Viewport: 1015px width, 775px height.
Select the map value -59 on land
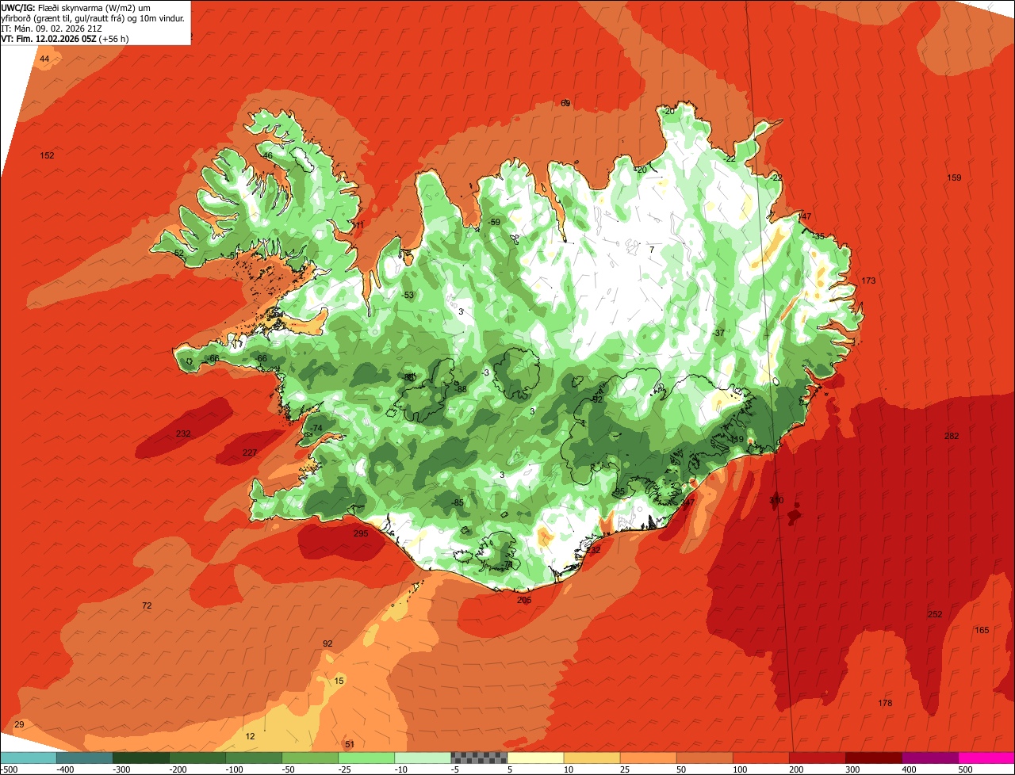tap(494, 222)
